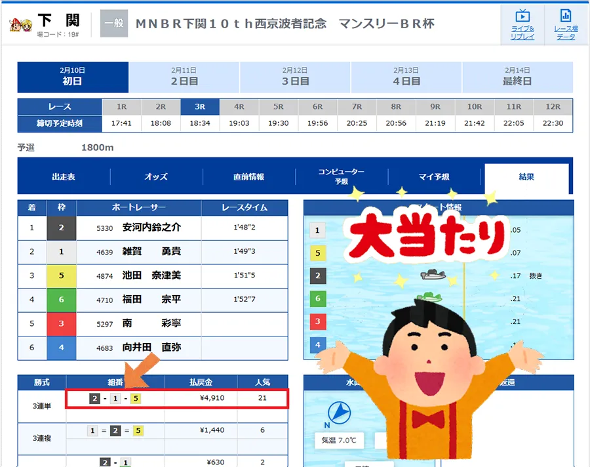590x467 pixels.
Task: Go to race 1R
Action: 121,106
